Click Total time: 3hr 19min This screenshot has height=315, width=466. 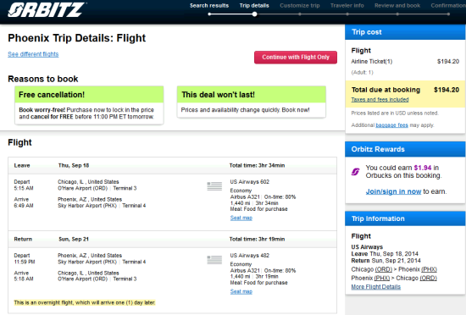(x=257, y=239)
